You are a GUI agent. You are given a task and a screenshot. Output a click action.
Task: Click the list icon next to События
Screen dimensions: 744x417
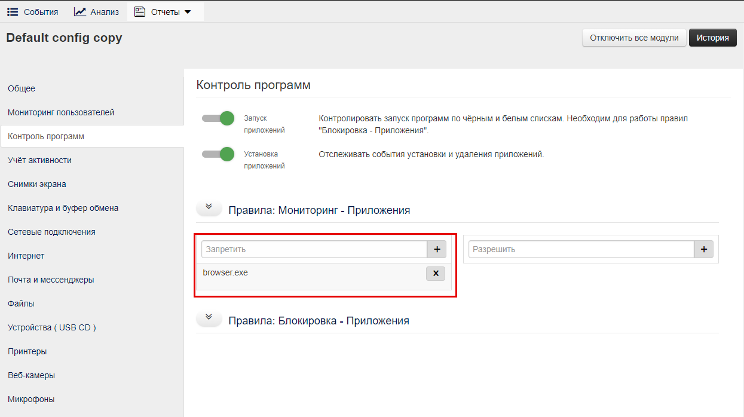point(12,11)
